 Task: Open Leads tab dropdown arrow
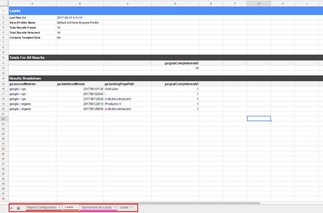(77, 207)
